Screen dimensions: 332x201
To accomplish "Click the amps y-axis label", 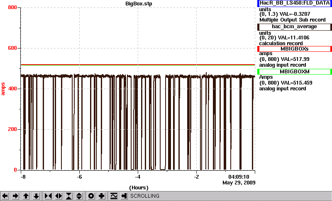I will [x=3, y=89].
